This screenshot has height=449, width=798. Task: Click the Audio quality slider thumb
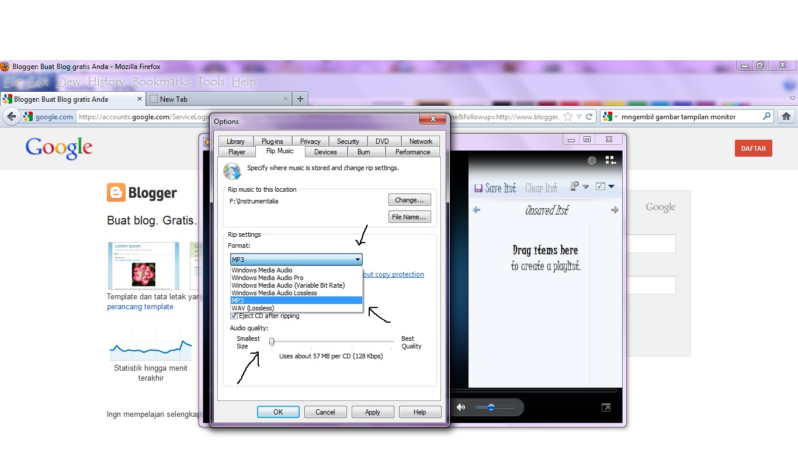point(272,341)
